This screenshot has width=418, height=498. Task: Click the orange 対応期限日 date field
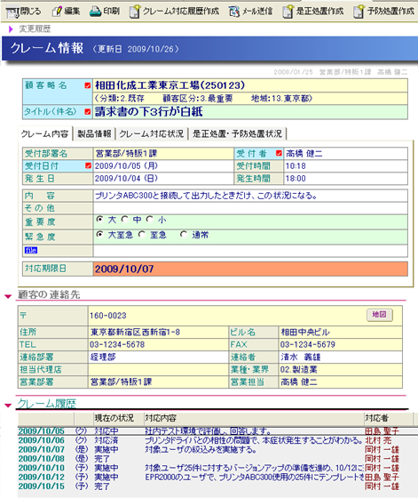click(250, 269)
